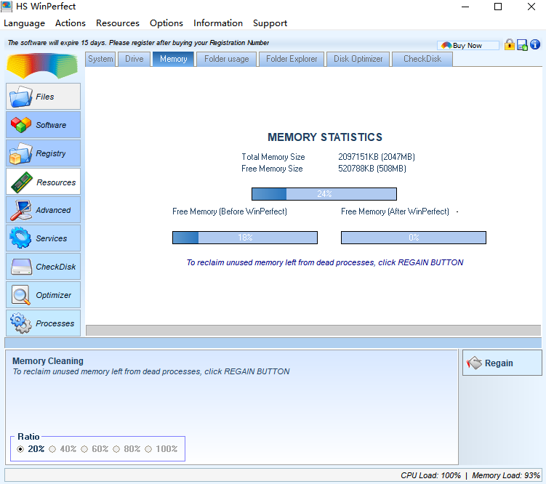
Task: Click the CPU Load: 100% status text
Action: 430,475
